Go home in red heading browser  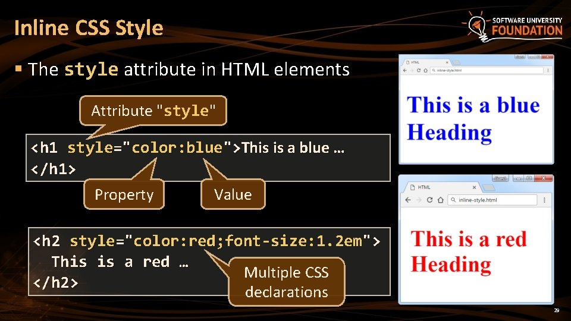[x=441, y=200]
